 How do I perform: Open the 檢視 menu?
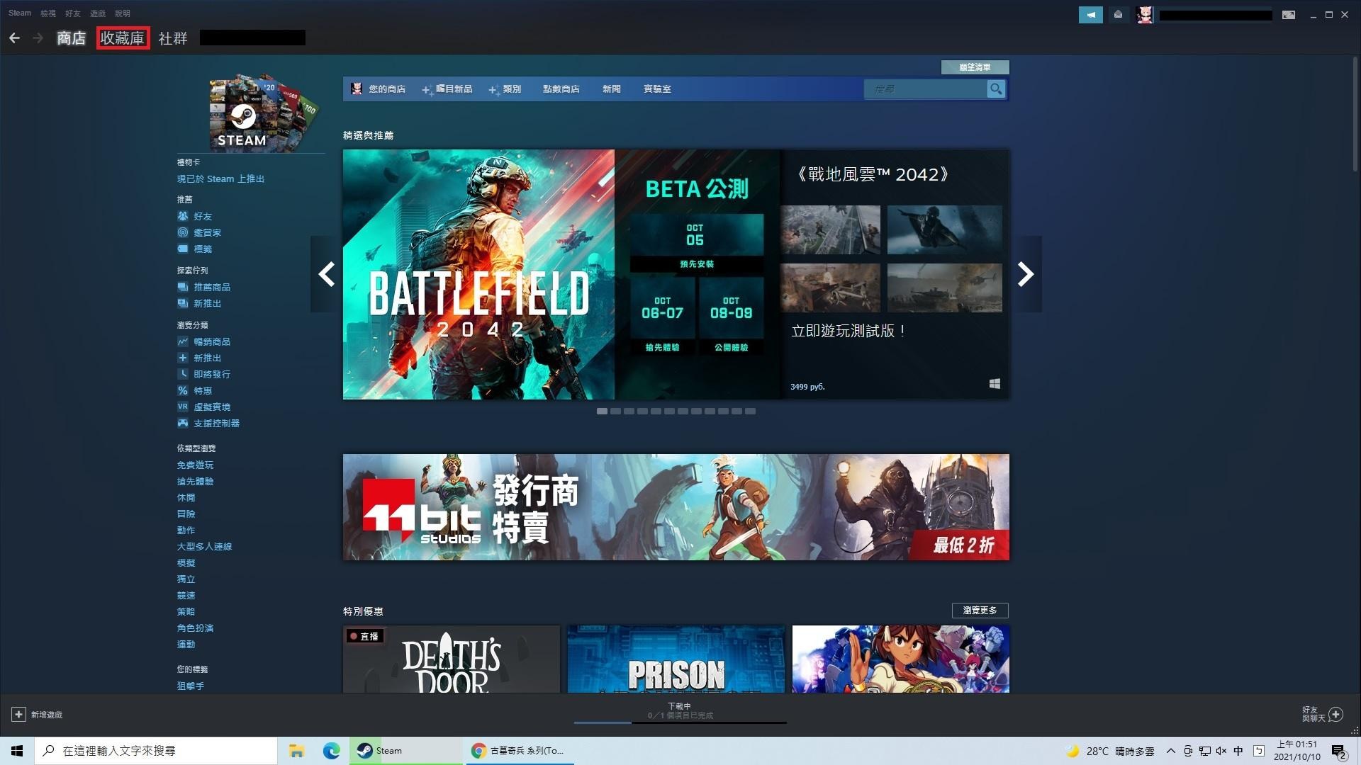[48, 13]
